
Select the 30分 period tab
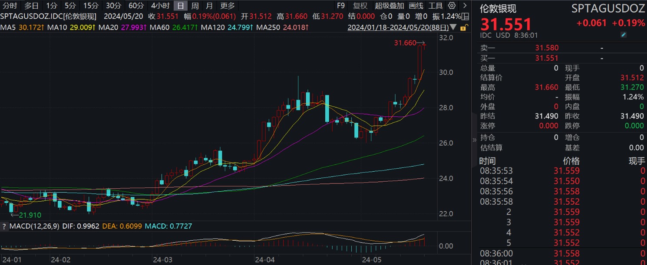click(x=113, y=6)
